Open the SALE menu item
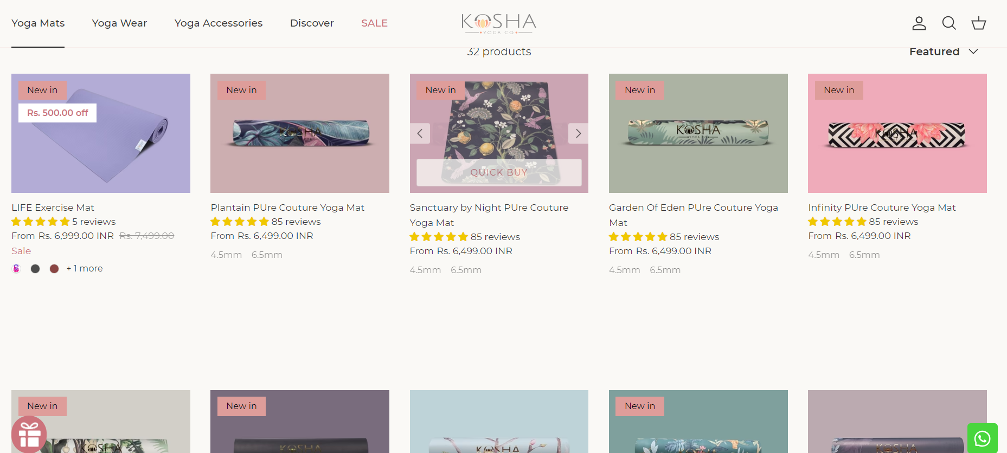This screenshot has width=1007, height=453. 374,23
